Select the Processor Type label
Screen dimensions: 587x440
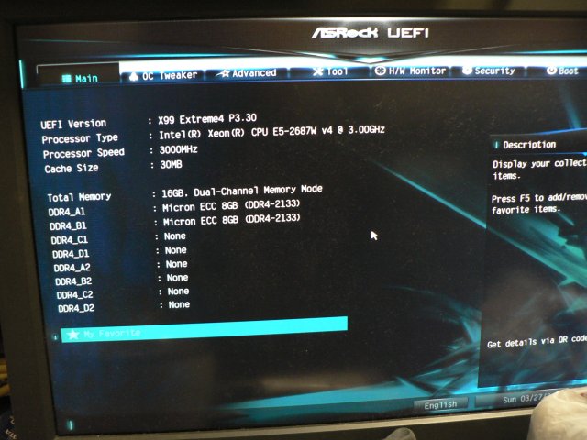tap(80, 138)
